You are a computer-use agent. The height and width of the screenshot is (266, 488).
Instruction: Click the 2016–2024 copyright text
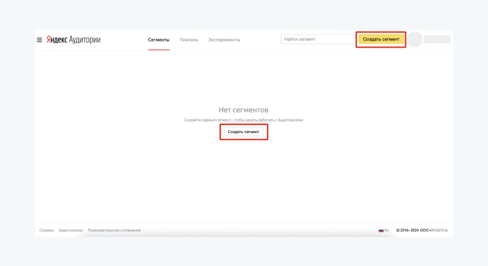(409, 230)
